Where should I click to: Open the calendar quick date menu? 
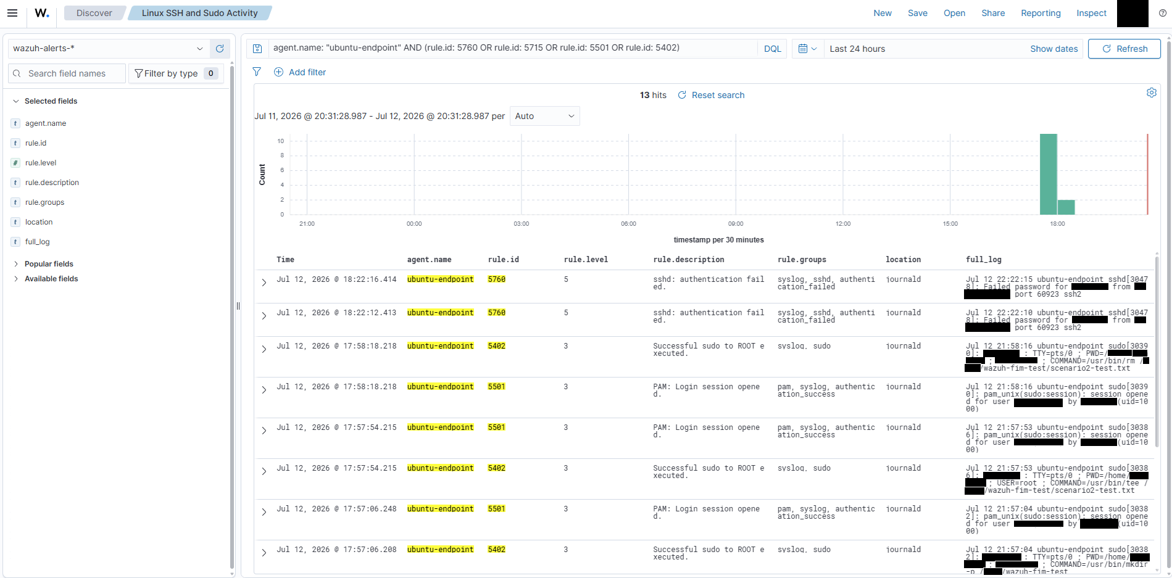click(807, 49)
